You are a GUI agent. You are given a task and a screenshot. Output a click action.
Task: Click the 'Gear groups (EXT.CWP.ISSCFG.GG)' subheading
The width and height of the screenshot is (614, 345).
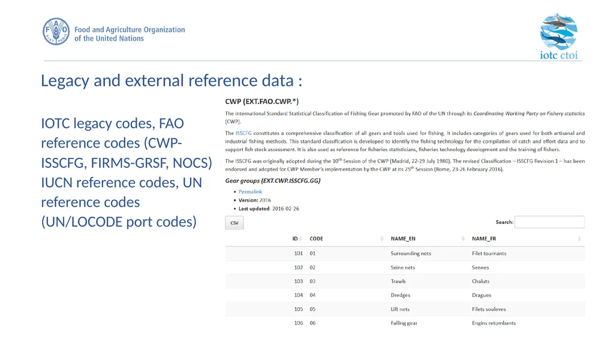point(273,181)
